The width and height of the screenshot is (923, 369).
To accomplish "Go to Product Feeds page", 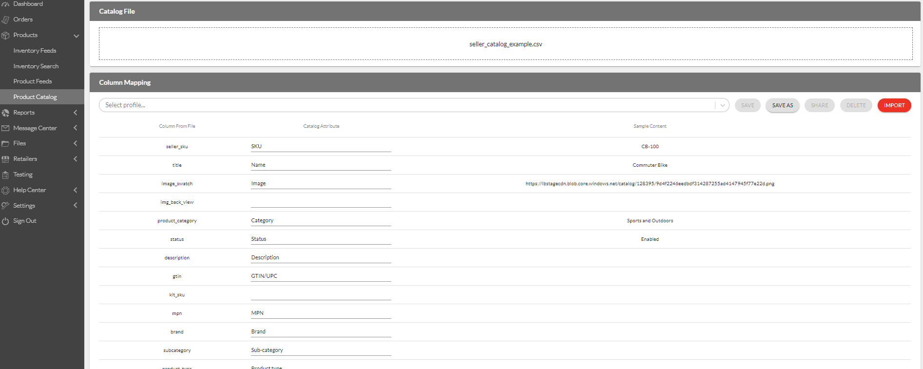I will [33, 81].
